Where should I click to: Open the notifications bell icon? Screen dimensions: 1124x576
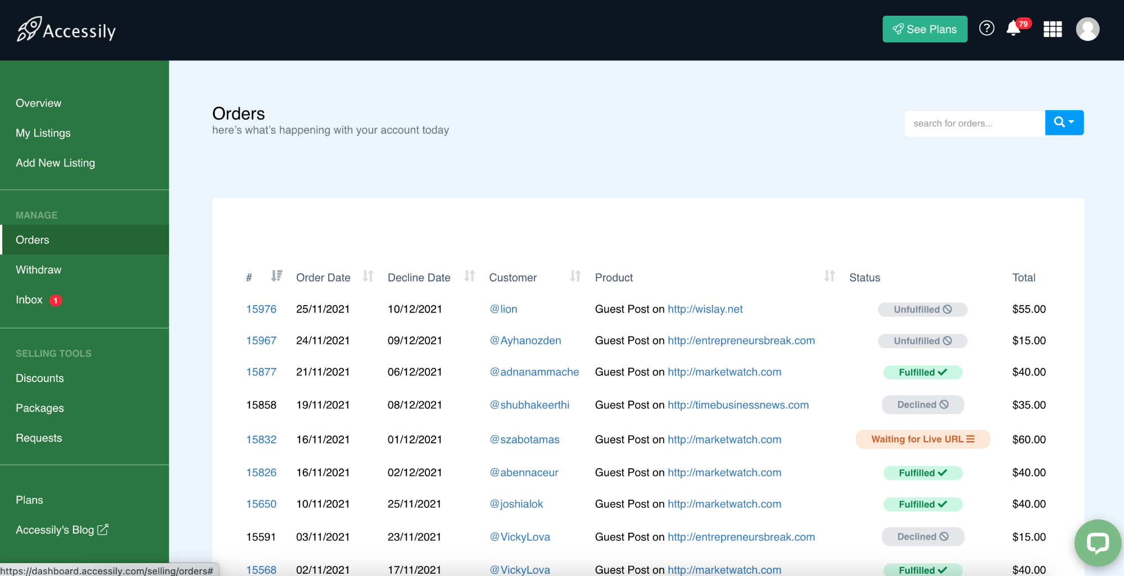pos(1013,28)
